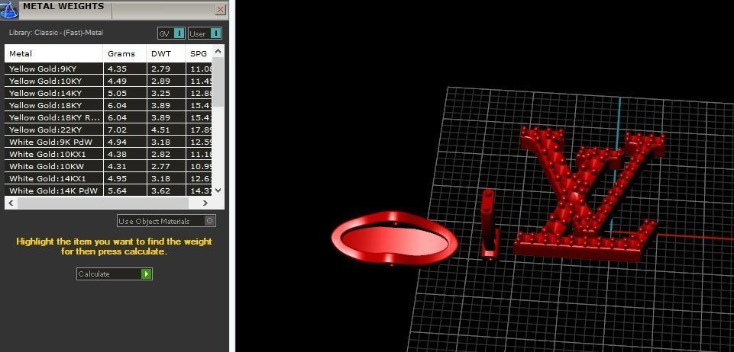Click the horizontal scrollbar thumb
Image resolution: width=734 pixels, height=352 pixels.
coord(103,203)
